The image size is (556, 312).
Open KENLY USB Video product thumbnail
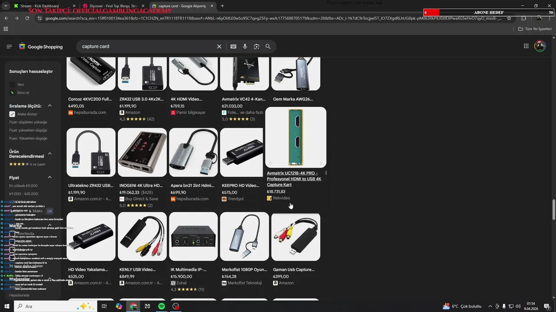point(142,236)
